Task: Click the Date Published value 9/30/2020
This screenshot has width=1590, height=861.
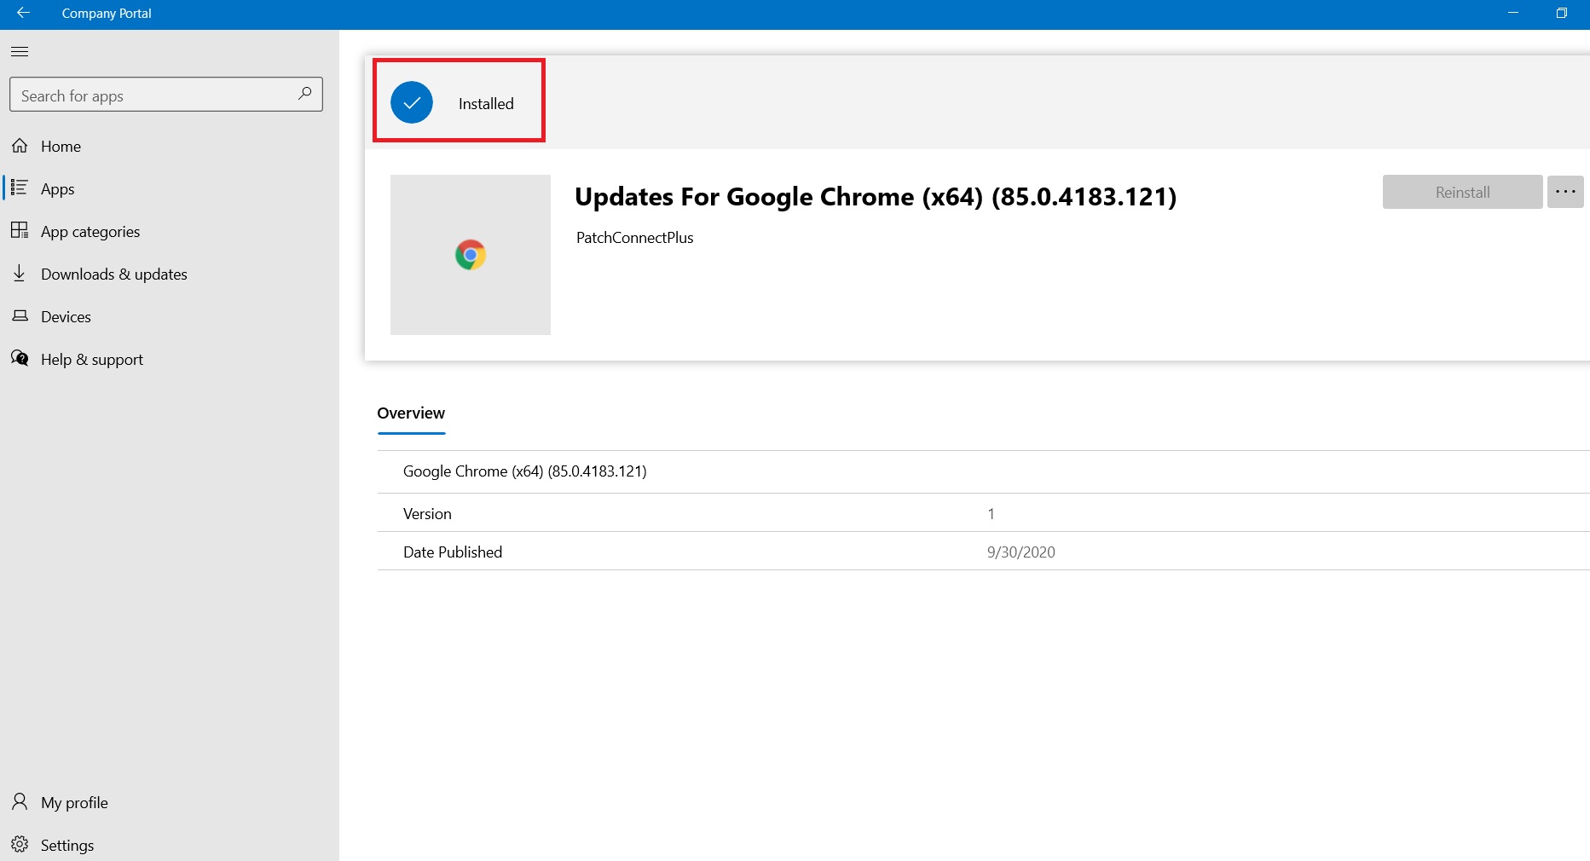Action: 1021,552
